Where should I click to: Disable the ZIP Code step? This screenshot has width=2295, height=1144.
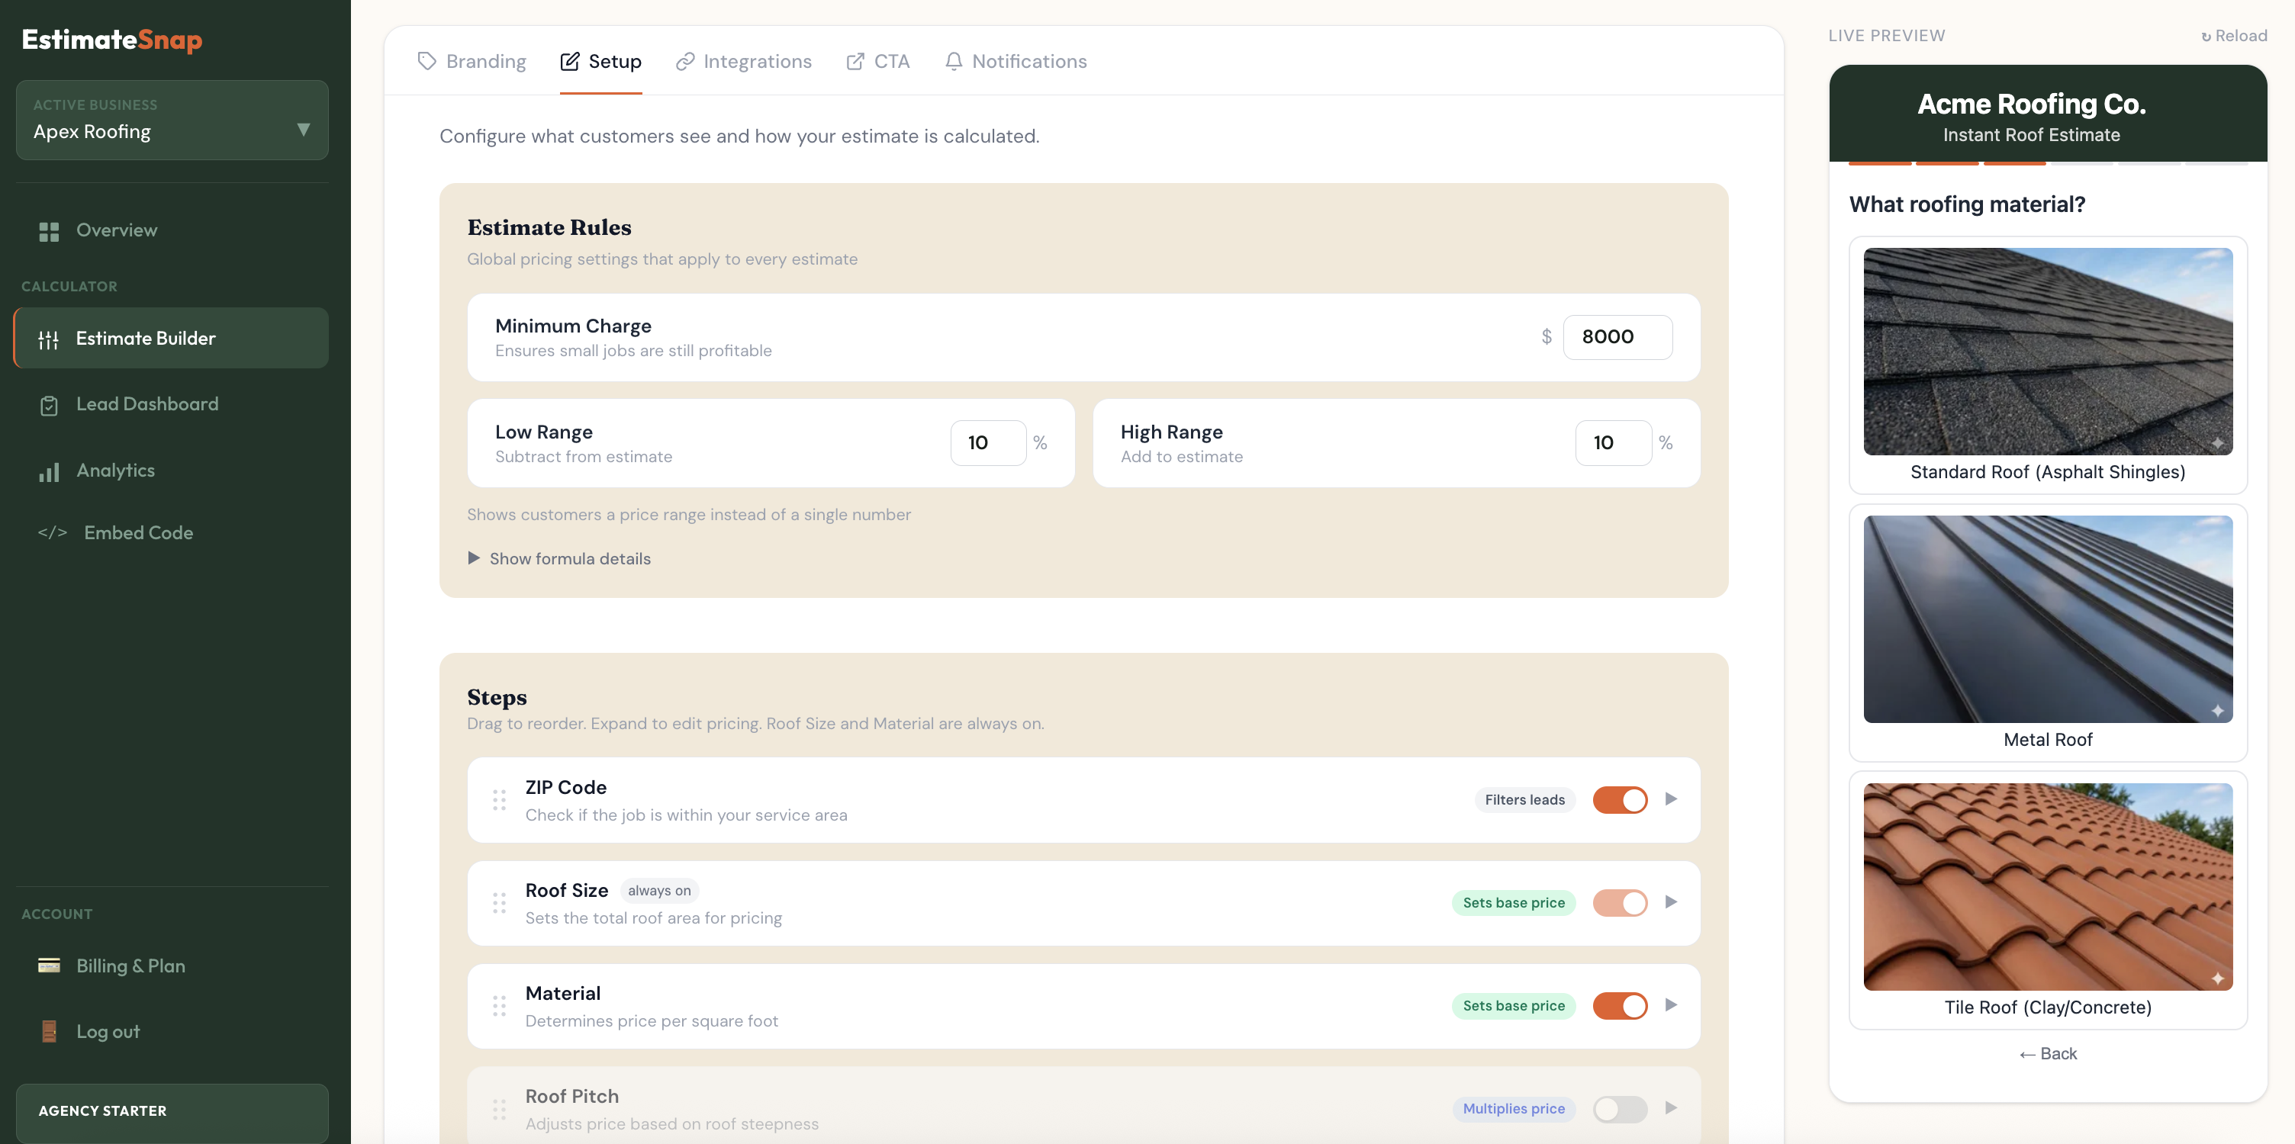click(x=1620, y=799)
